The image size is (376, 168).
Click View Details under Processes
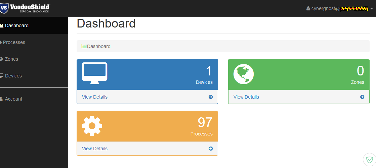pos(95,149)
